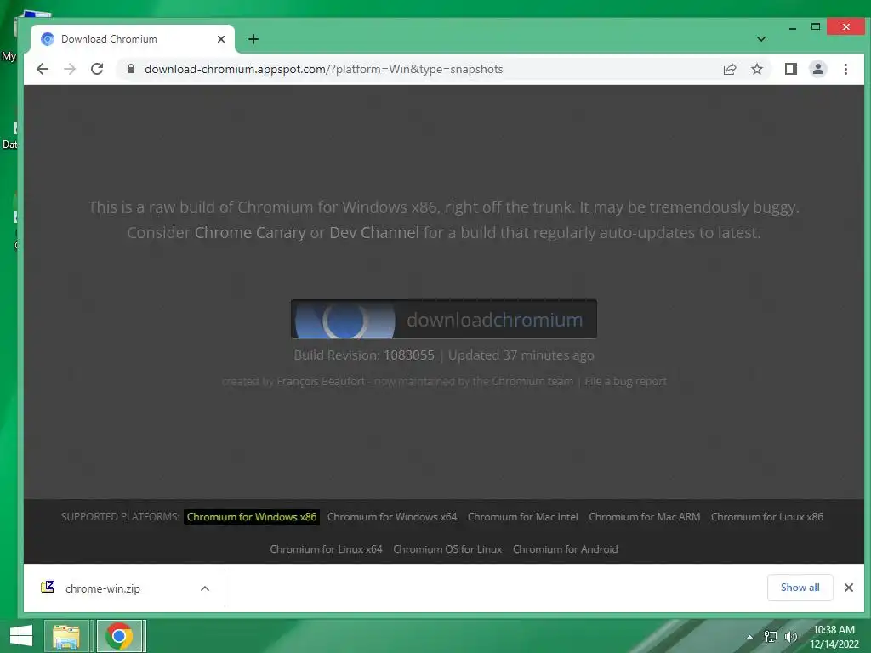This screenshot has width=871, height=653.
Task: Open the File a bug report link
Action: pyautogui.click(x=625, y=382)
